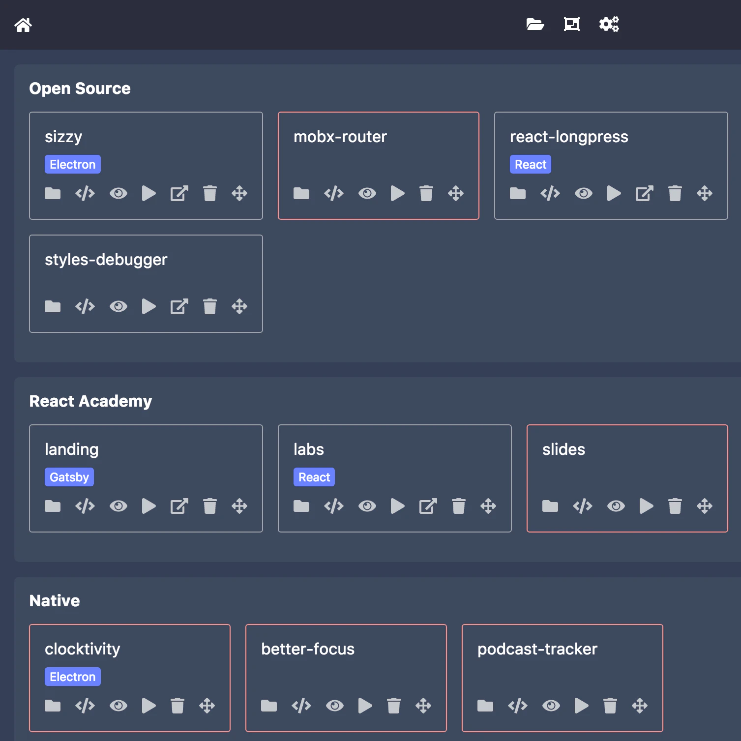This screenshot has height=741, width=741.
Task: Click the screen-frame icon in top bar
Action: click(572, 24)
